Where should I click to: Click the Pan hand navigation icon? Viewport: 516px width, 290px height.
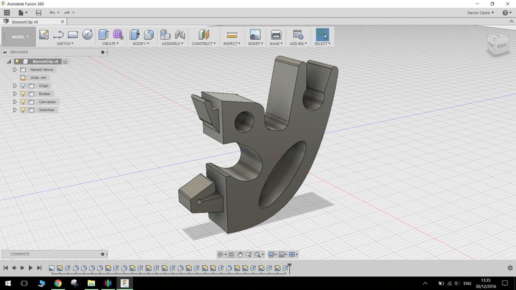[x=240, y=254]
